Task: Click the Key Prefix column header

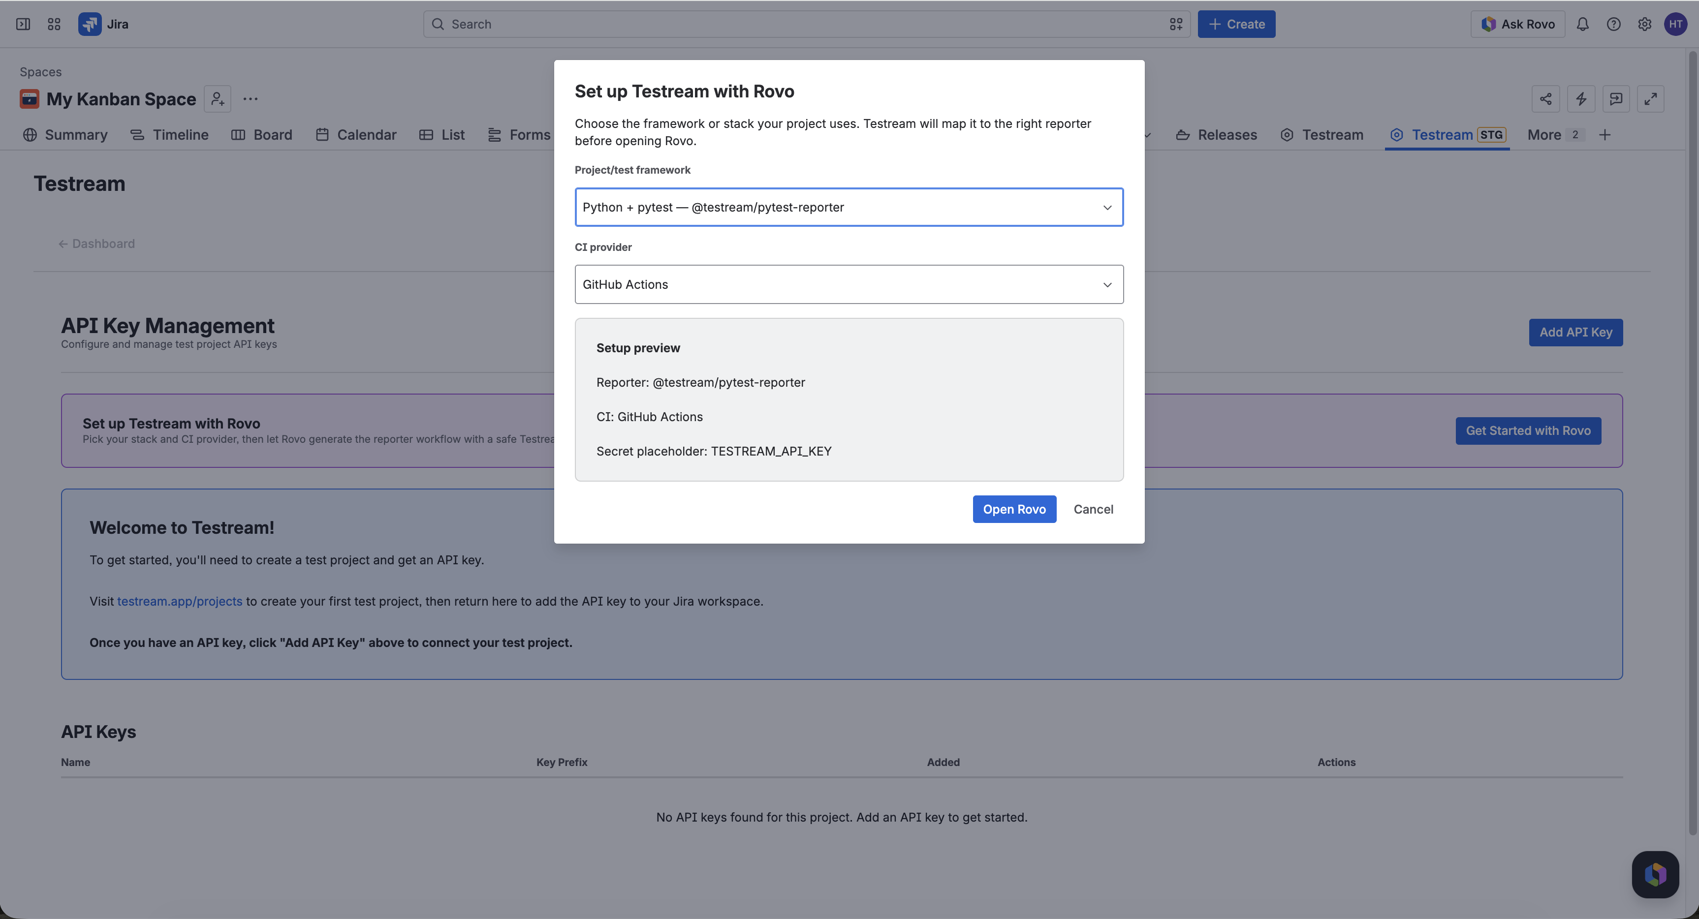Action: pos(561,762)
